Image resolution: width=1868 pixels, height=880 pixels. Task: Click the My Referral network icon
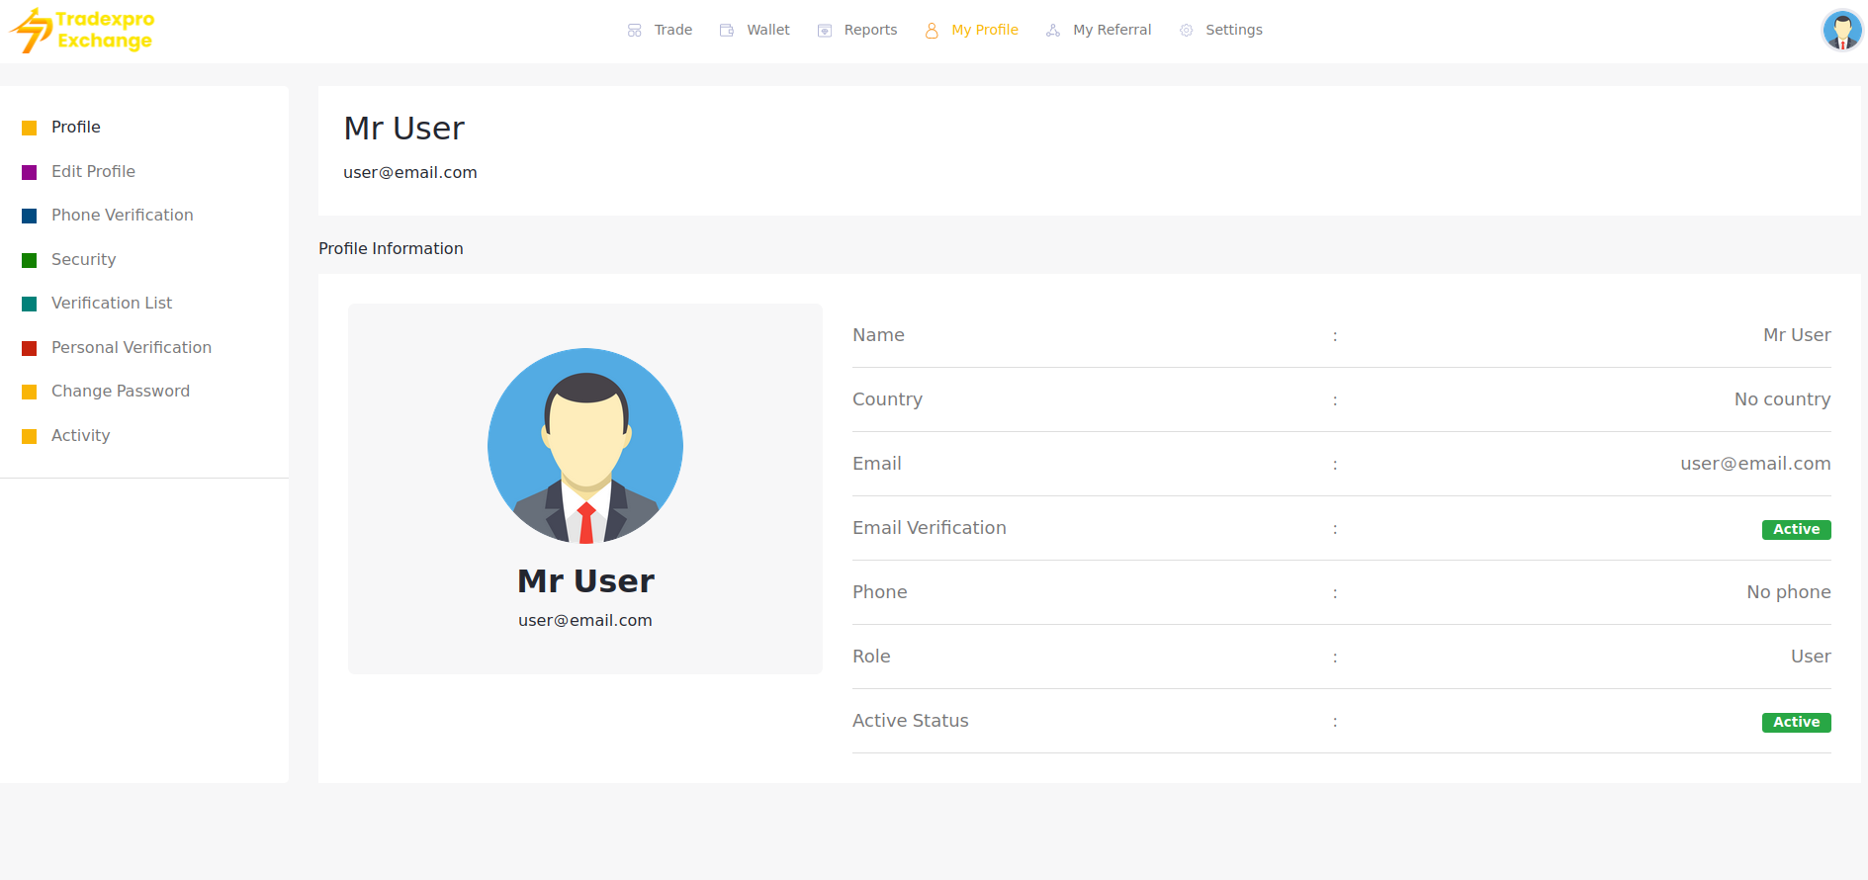tap(1053, 31)
